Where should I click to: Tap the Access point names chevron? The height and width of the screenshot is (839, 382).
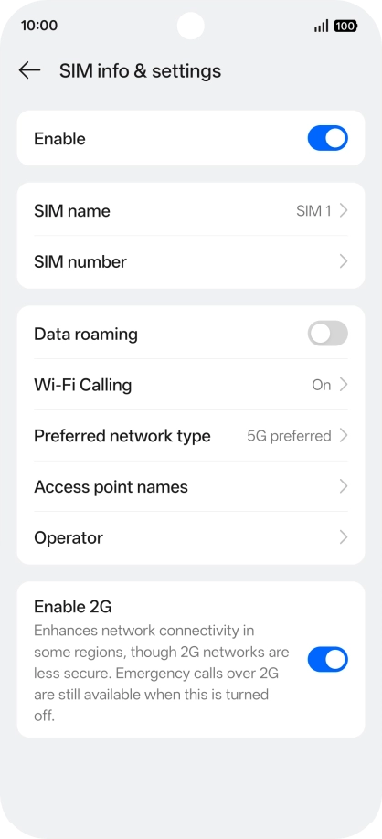344,486
